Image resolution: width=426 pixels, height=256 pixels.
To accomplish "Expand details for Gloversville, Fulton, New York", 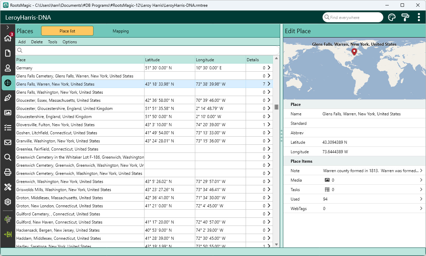I will (x=269, y=124).
